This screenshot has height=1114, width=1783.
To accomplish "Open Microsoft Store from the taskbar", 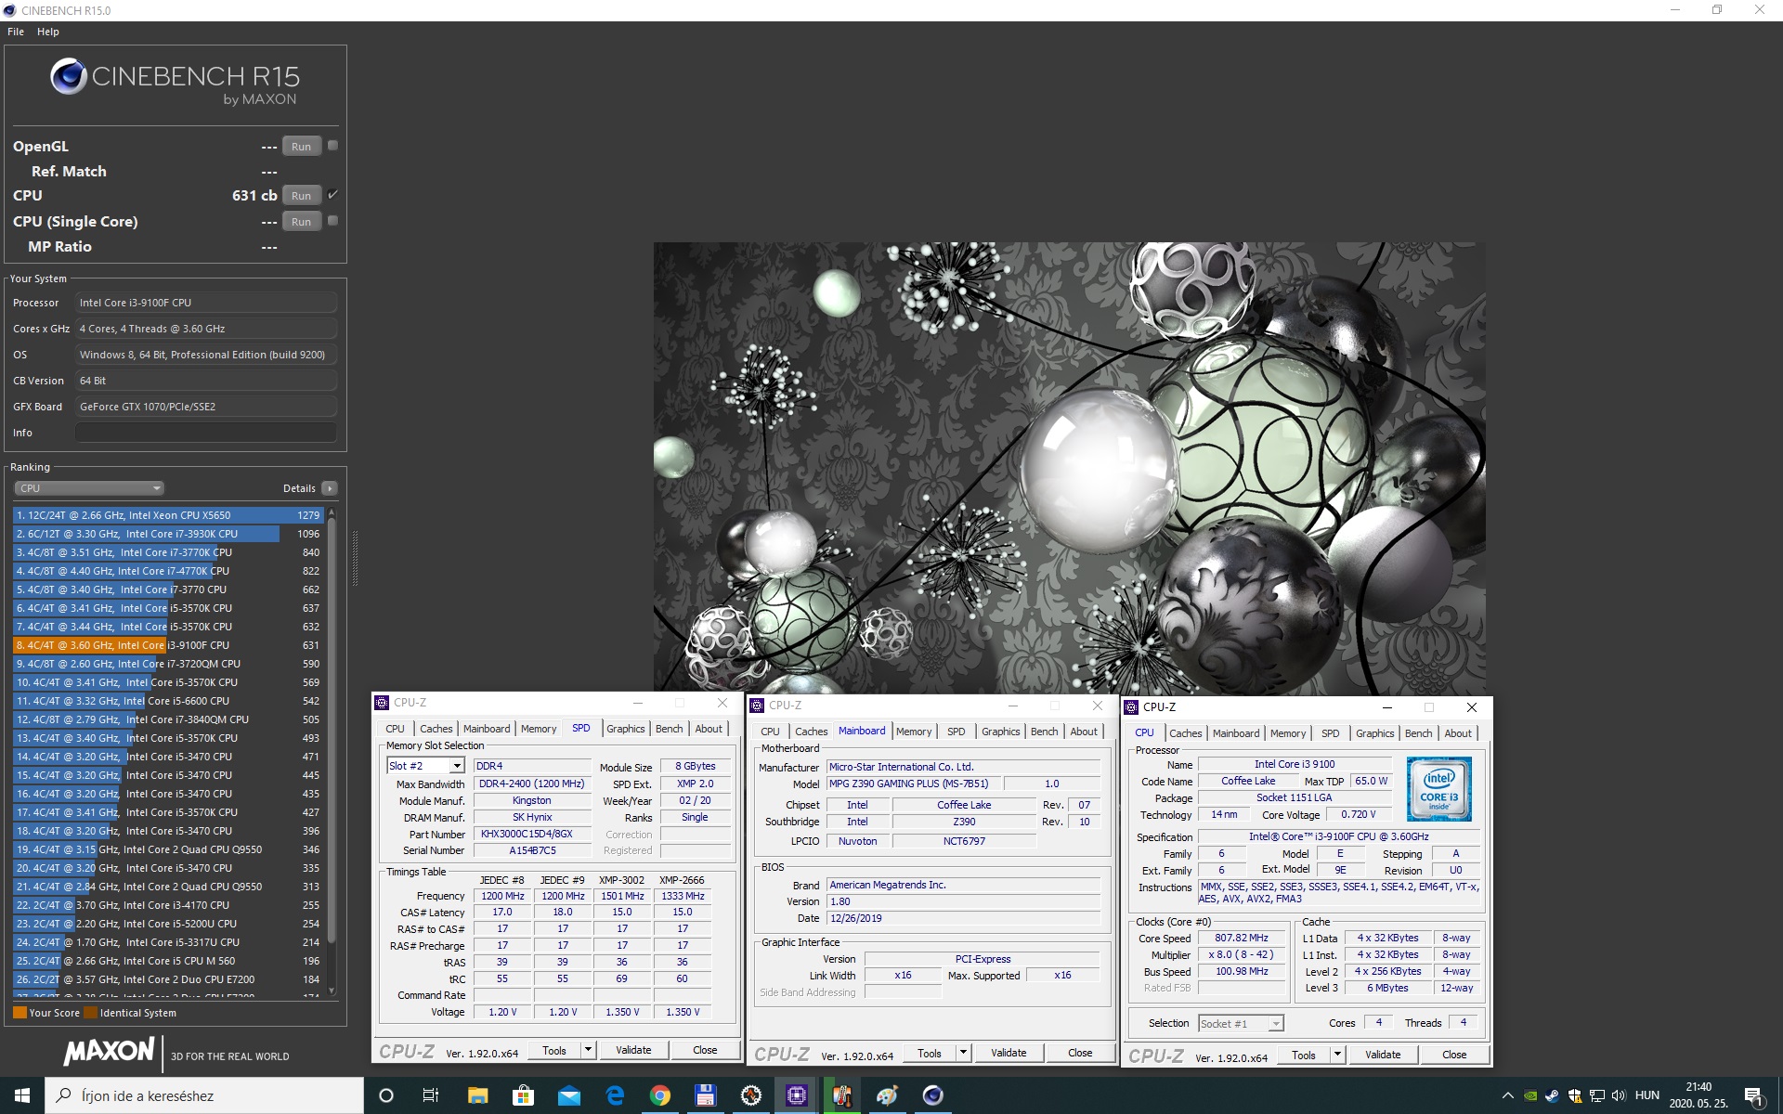I will 523,1095.
